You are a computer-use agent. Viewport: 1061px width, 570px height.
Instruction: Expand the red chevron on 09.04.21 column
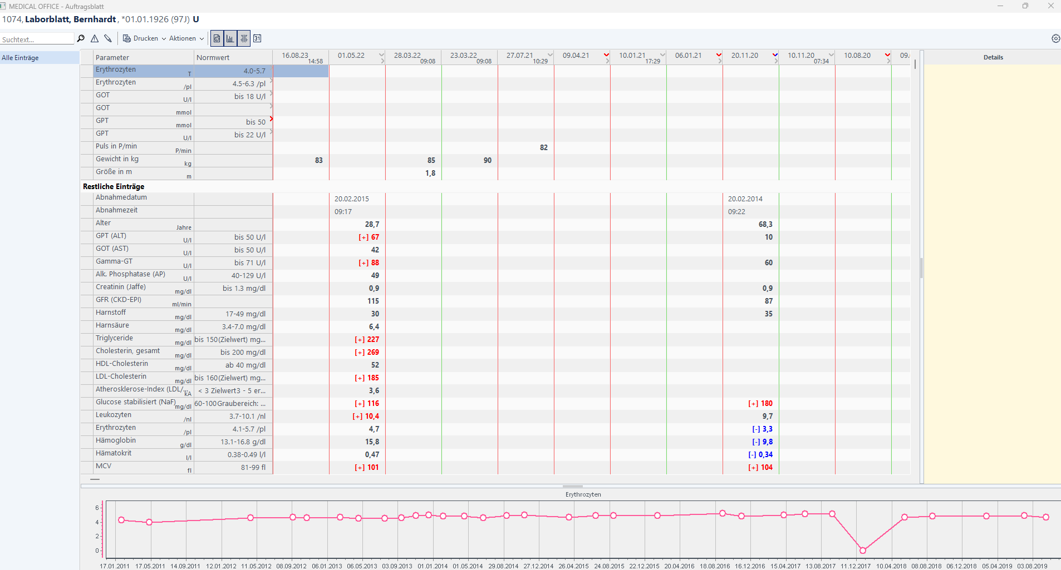[607, 54]
